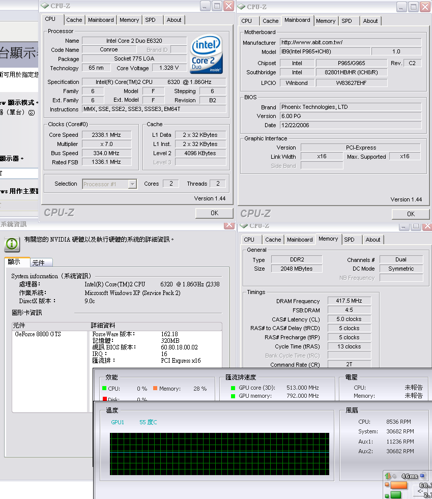Switch to SPD tab in Memory window

pos(349,240)
